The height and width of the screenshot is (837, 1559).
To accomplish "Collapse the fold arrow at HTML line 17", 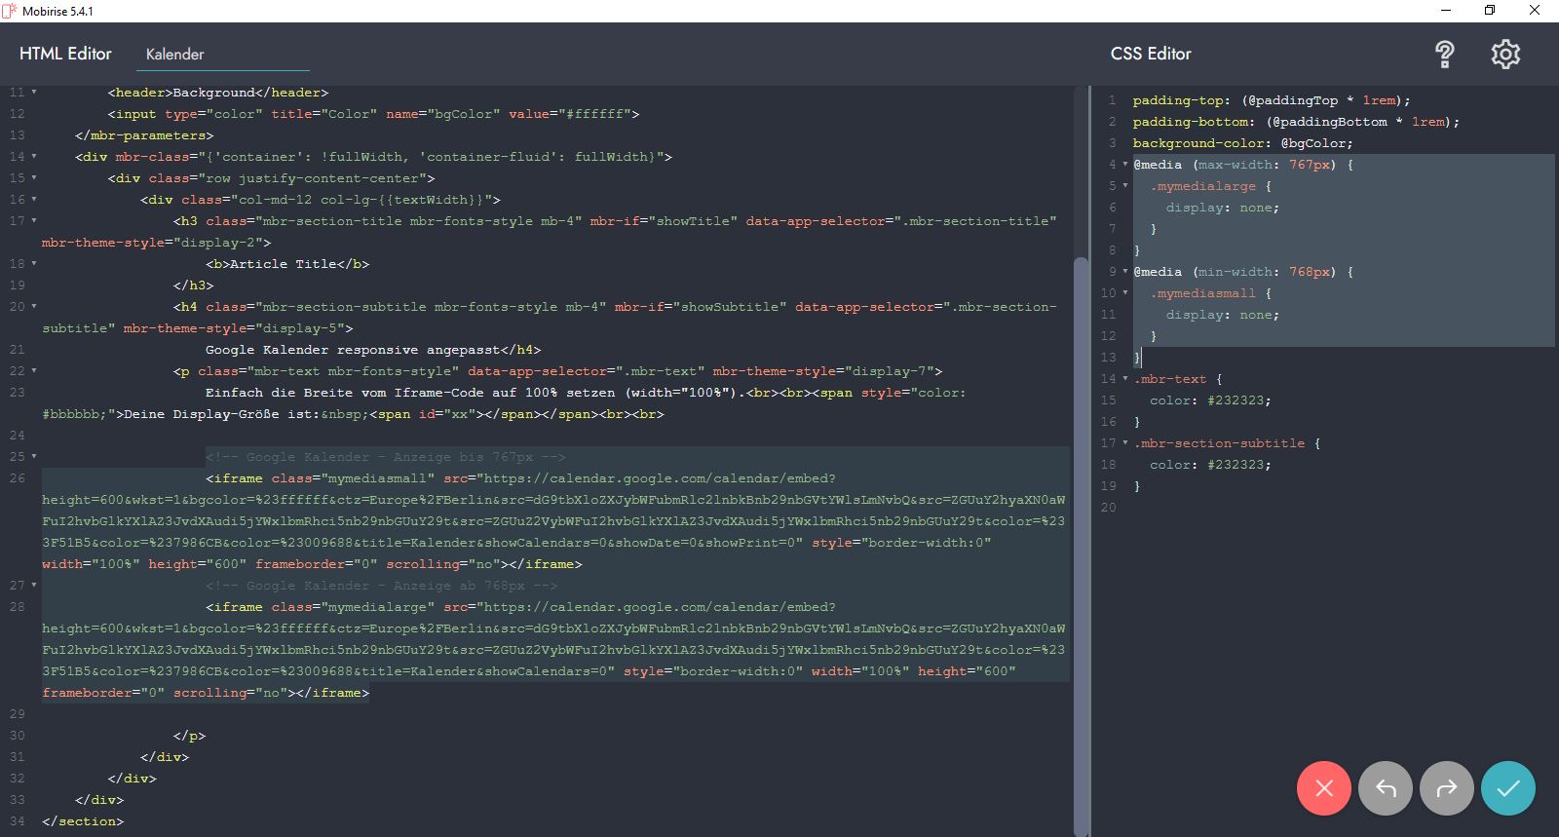I will pos(34,221).
